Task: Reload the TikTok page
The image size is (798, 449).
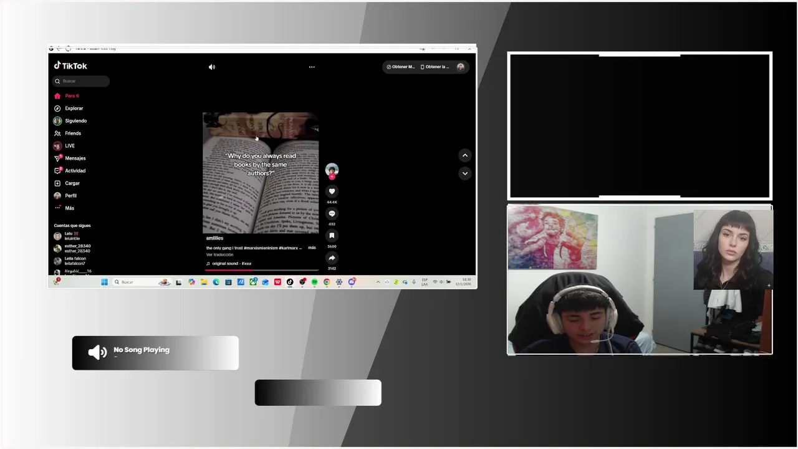Action: click(68, 48)
